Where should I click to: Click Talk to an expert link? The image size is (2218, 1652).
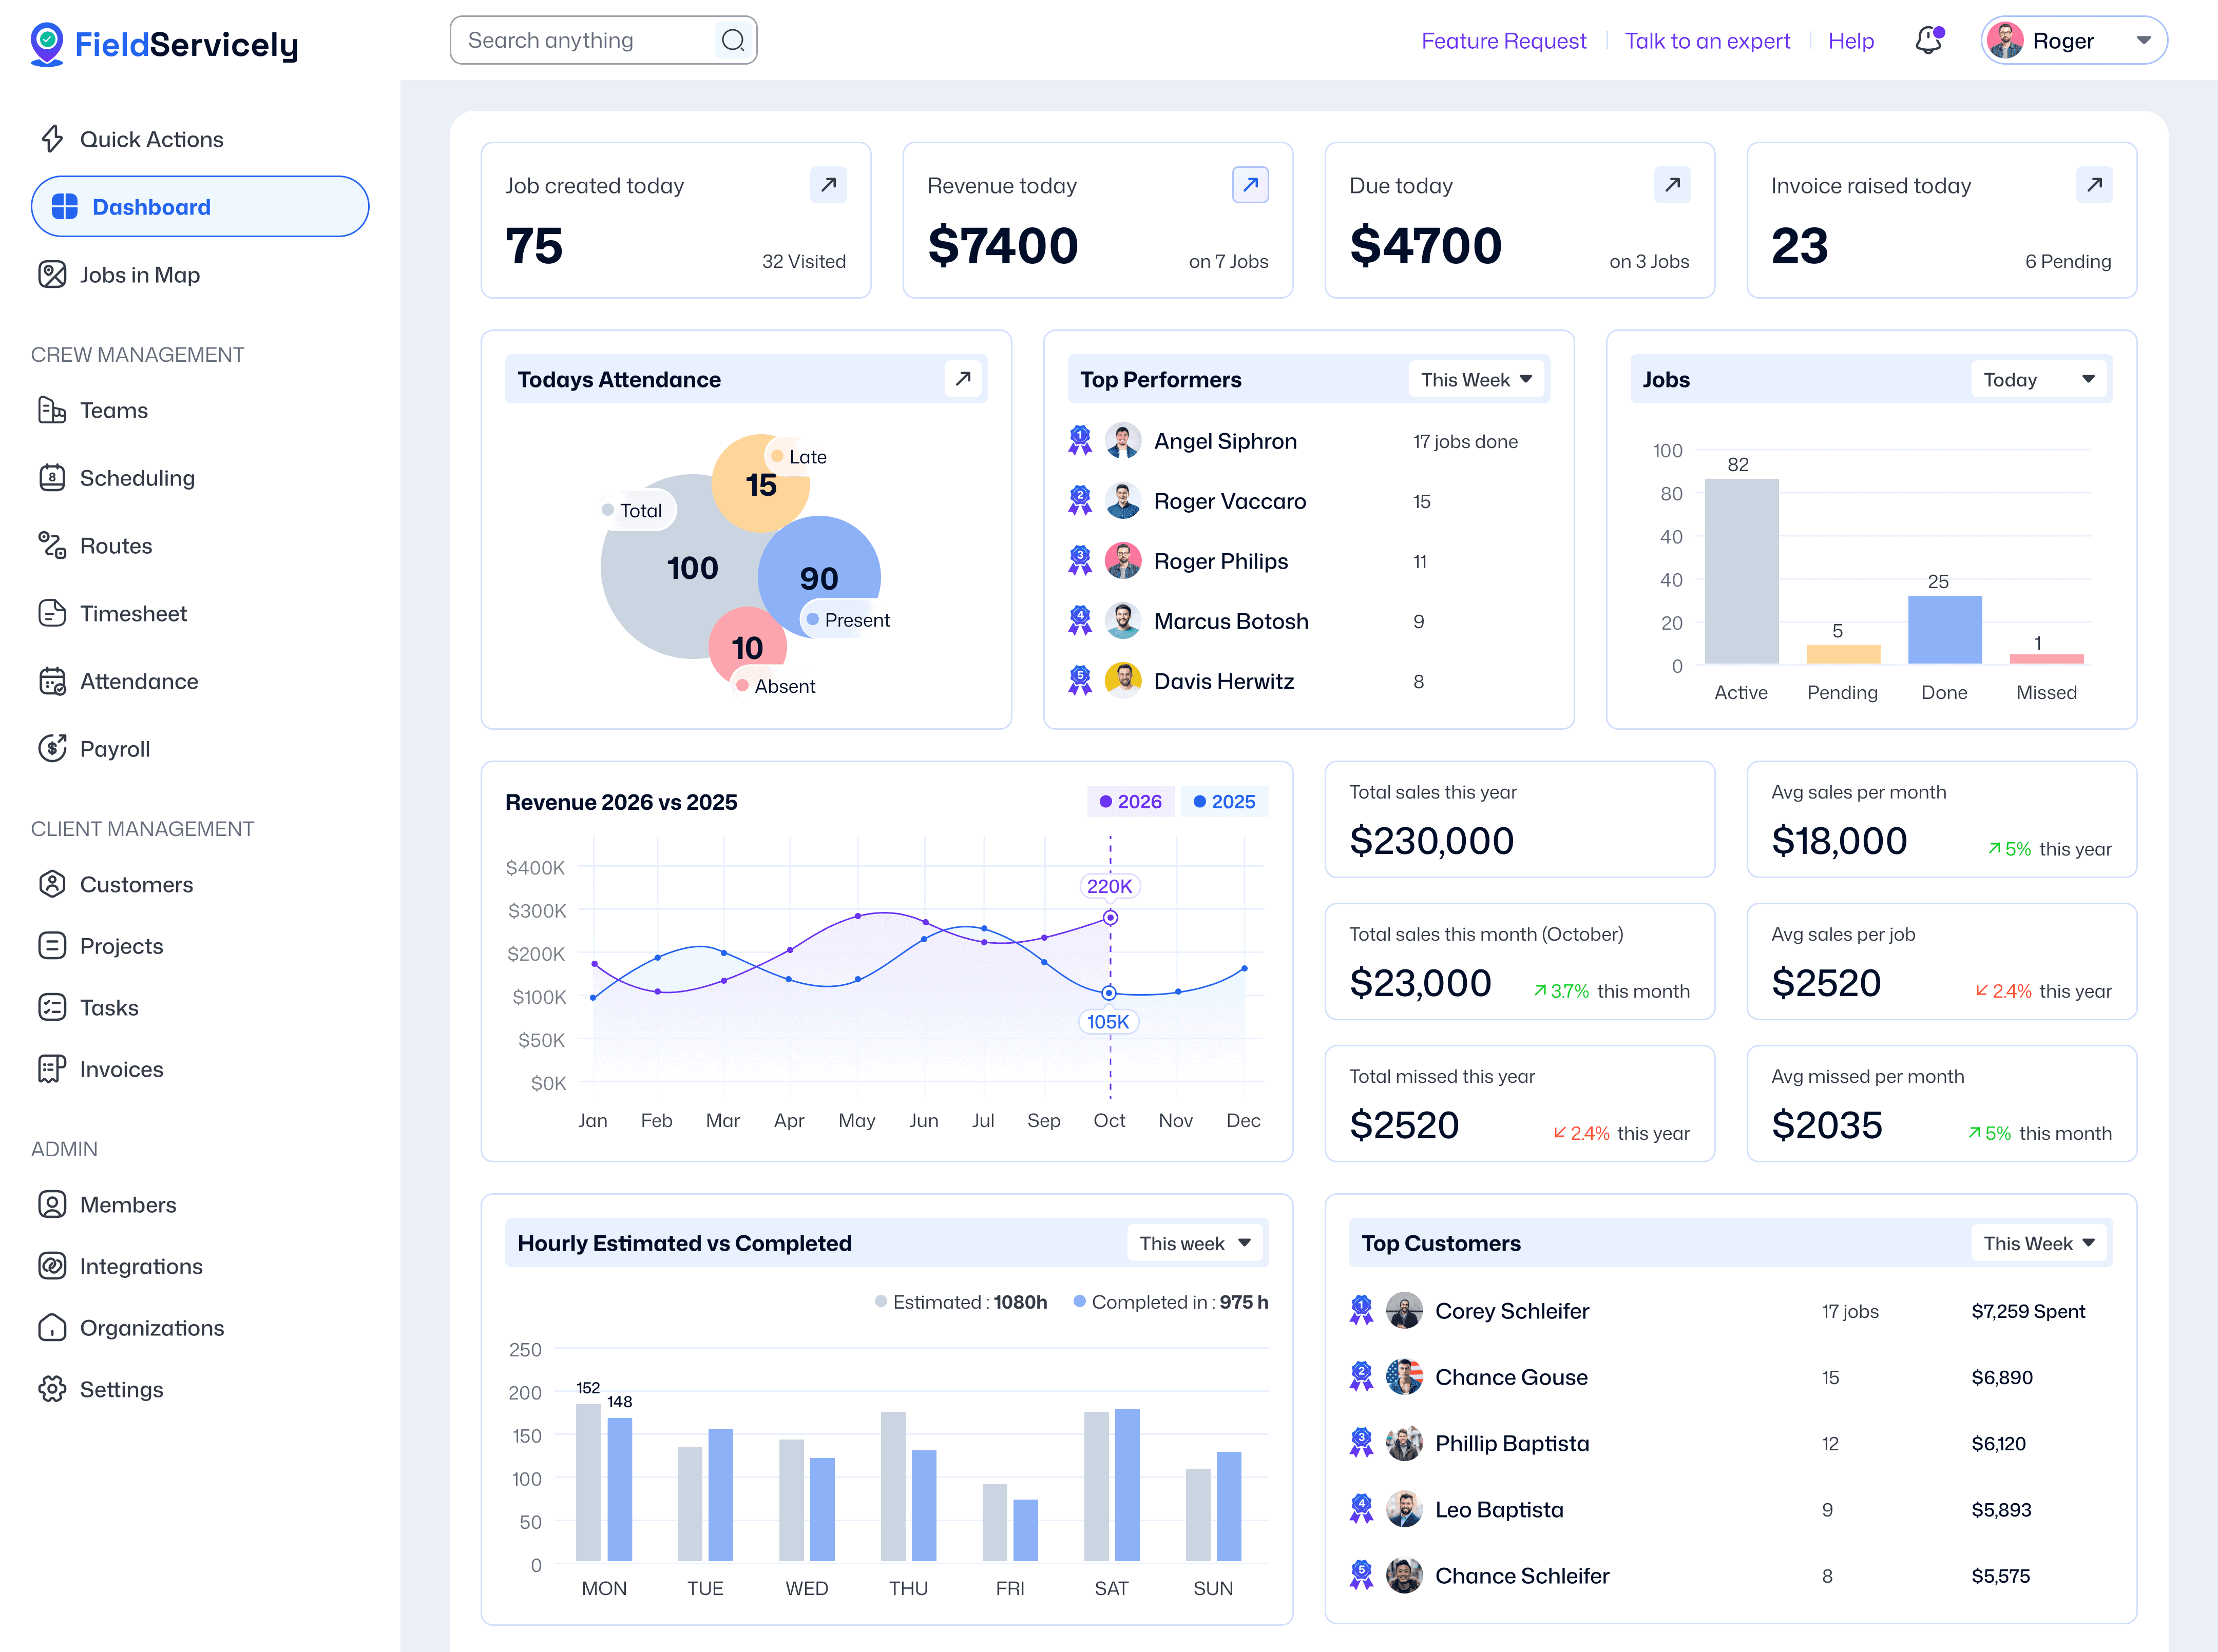1707,41
